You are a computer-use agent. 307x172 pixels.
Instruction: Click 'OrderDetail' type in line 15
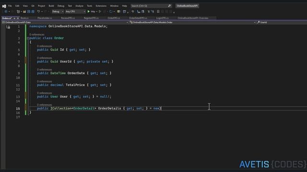tap(83, 108)
